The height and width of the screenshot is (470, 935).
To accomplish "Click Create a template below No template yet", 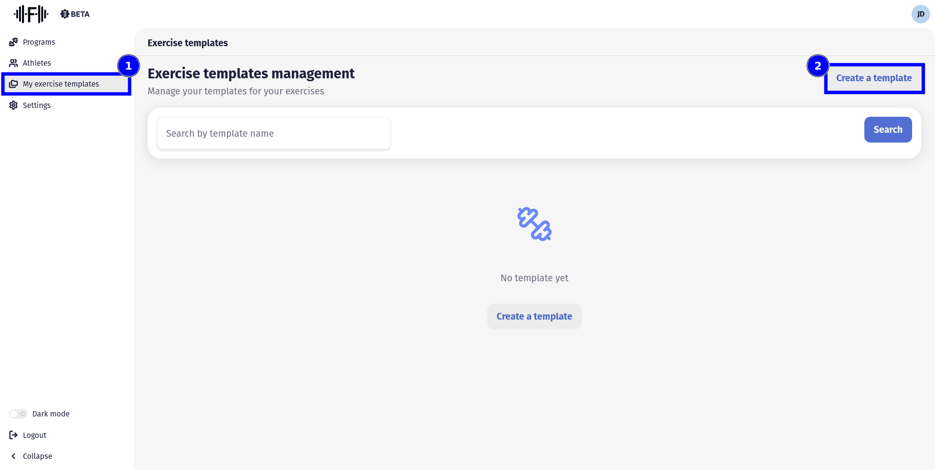I will (534, 316).
